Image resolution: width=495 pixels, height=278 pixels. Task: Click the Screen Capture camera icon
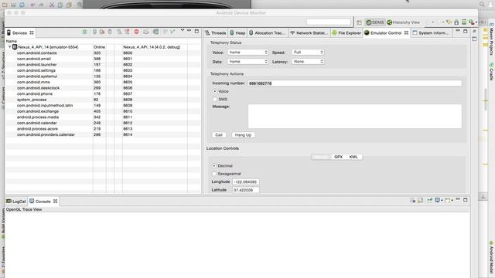click(146, 32)
